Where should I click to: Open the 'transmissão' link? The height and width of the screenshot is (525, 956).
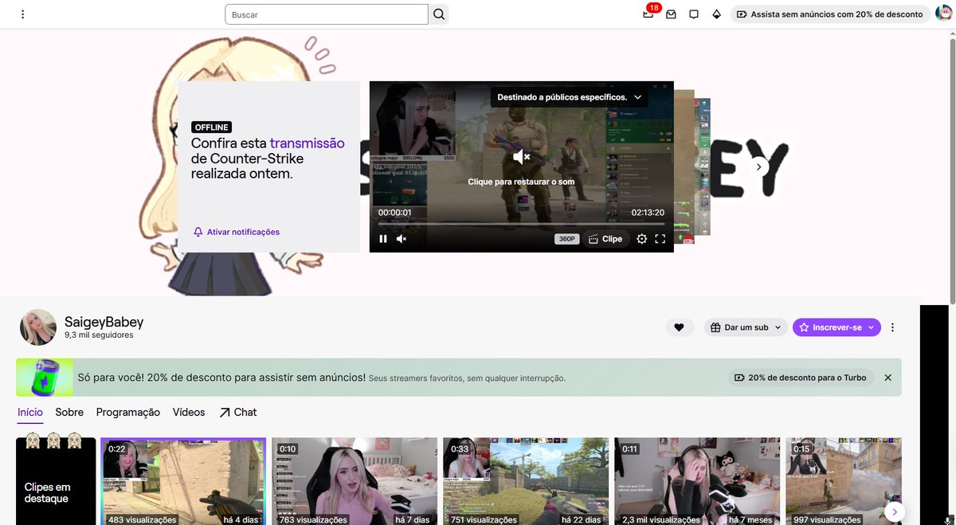click(307, 143)
